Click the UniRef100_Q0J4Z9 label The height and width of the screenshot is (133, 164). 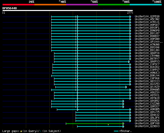[147, 87]
